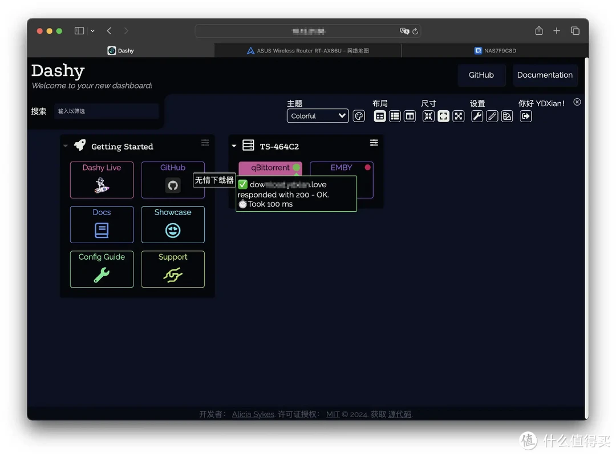The width and height of the screenshot is (616, 456).
Task: Click the "你好 YDXian!" greeting text
Action: pyautogui.click(x=541, y=103)
